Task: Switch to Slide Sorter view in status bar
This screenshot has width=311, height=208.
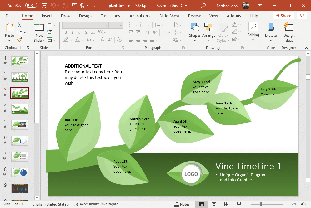Action: pos(214,204)
